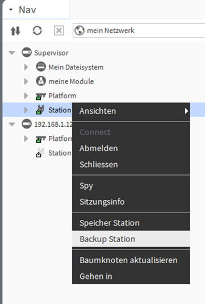
Task: Click the close X icon in Nav toolbar
Action: pyautogui.click(x=59, y=31)
